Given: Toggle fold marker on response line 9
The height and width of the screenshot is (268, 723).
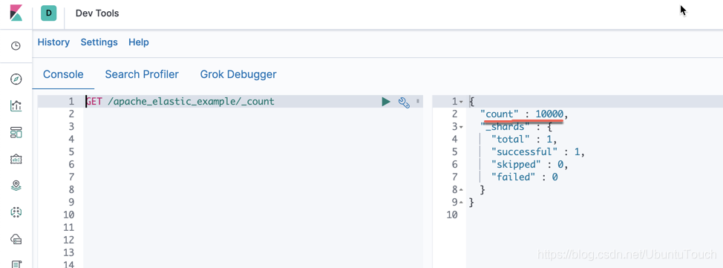Looking at the screenshot, I should [461, 202].
